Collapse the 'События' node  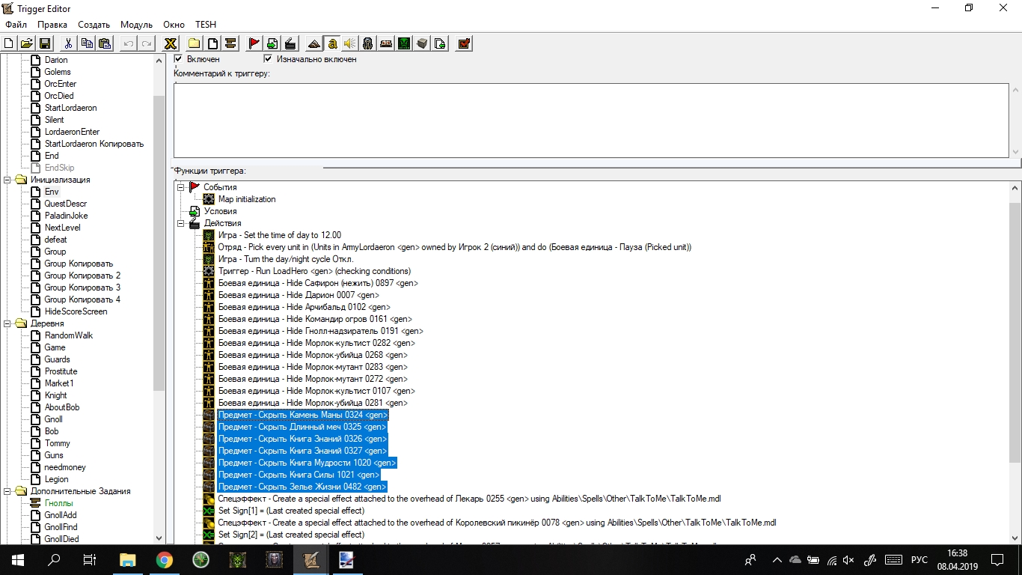tap(181, 187)
